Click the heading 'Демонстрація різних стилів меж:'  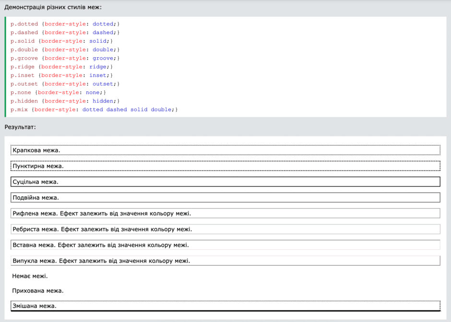[53, 7]
